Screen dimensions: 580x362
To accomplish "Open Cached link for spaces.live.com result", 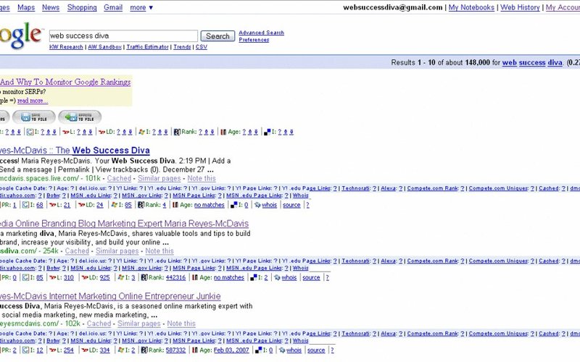I will (119, 178).
